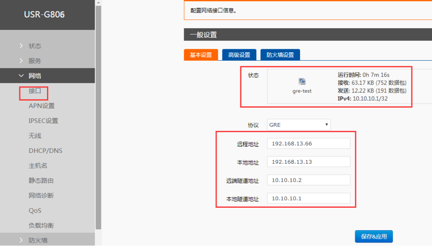Open the 防火墙设置 tab
Screen dimensions: 432x246
coord(280,55)
